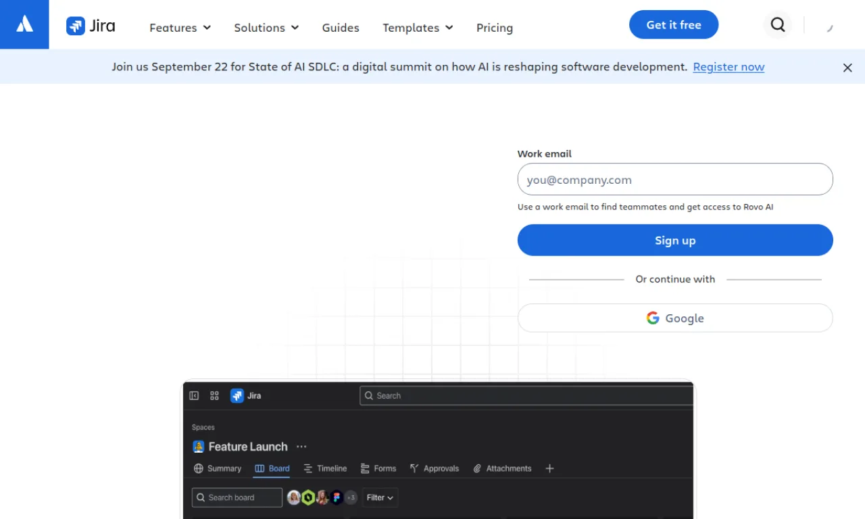865x519 pixels.
Task: Focus the Work email input field
Action: (x=675, y=179)
